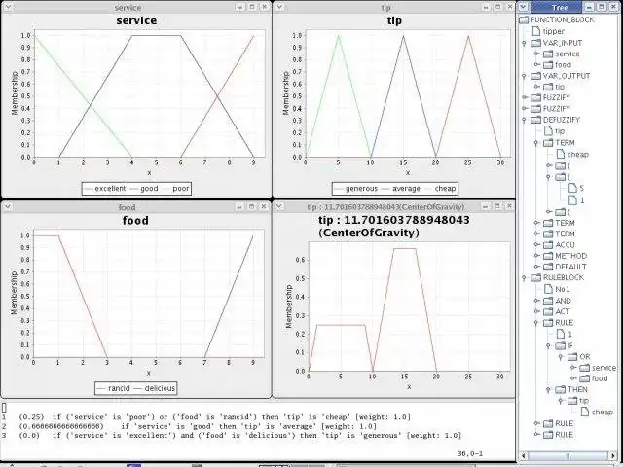Click the METHOD folder icon
Image resolution: width=623 pixels, height=467 pixels.
click(x=548, y=256)
